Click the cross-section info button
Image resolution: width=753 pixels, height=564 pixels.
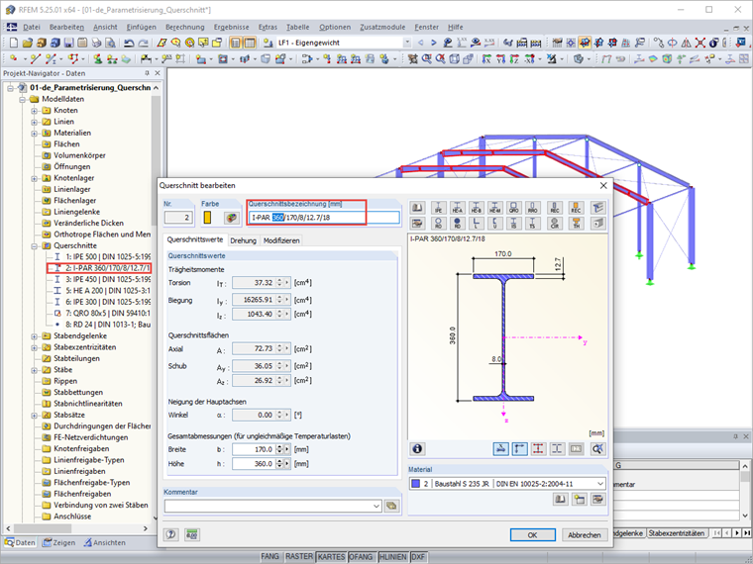(417, 449)
